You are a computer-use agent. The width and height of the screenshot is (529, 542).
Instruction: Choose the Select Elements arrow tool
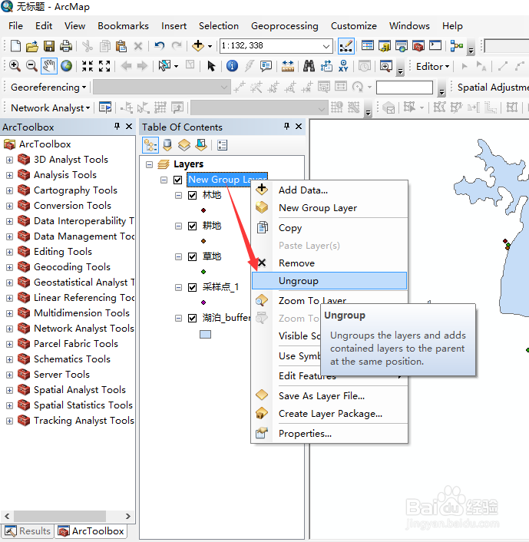pos(211,66)
